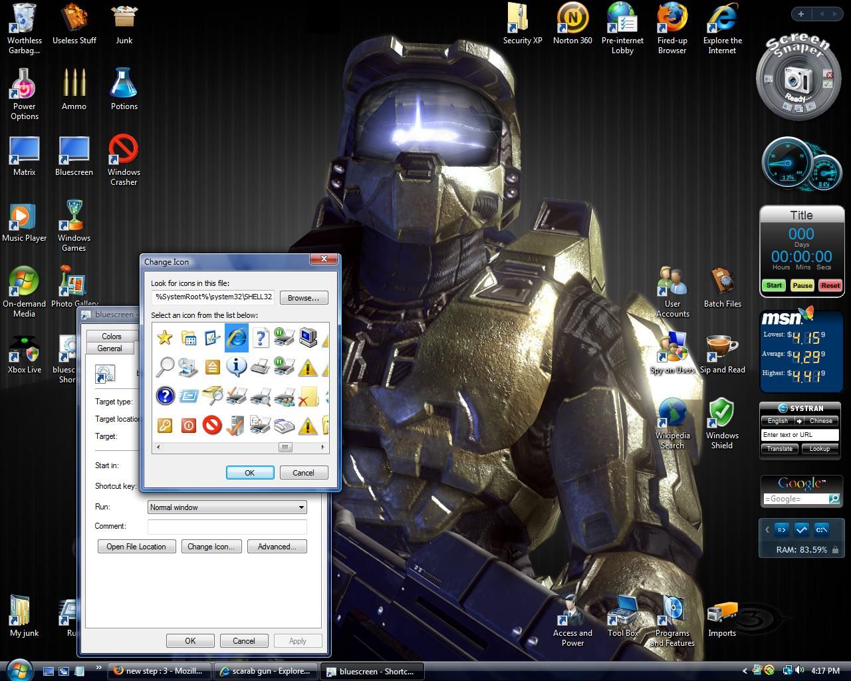
Task: Click English source language in Systran gadget
Action: 777,421
